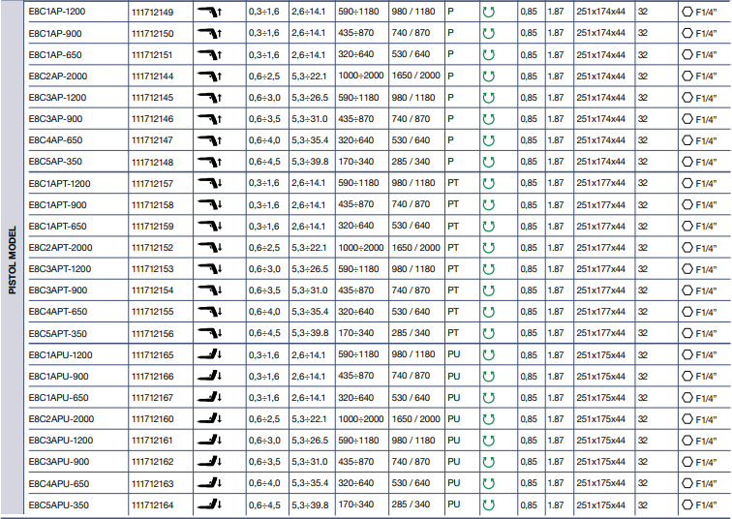The height and width of the screenshot is (519, 732).
Task: Click the green rotation icon in the E8C1AP-900 row
Action: click(x=488, y=33)
